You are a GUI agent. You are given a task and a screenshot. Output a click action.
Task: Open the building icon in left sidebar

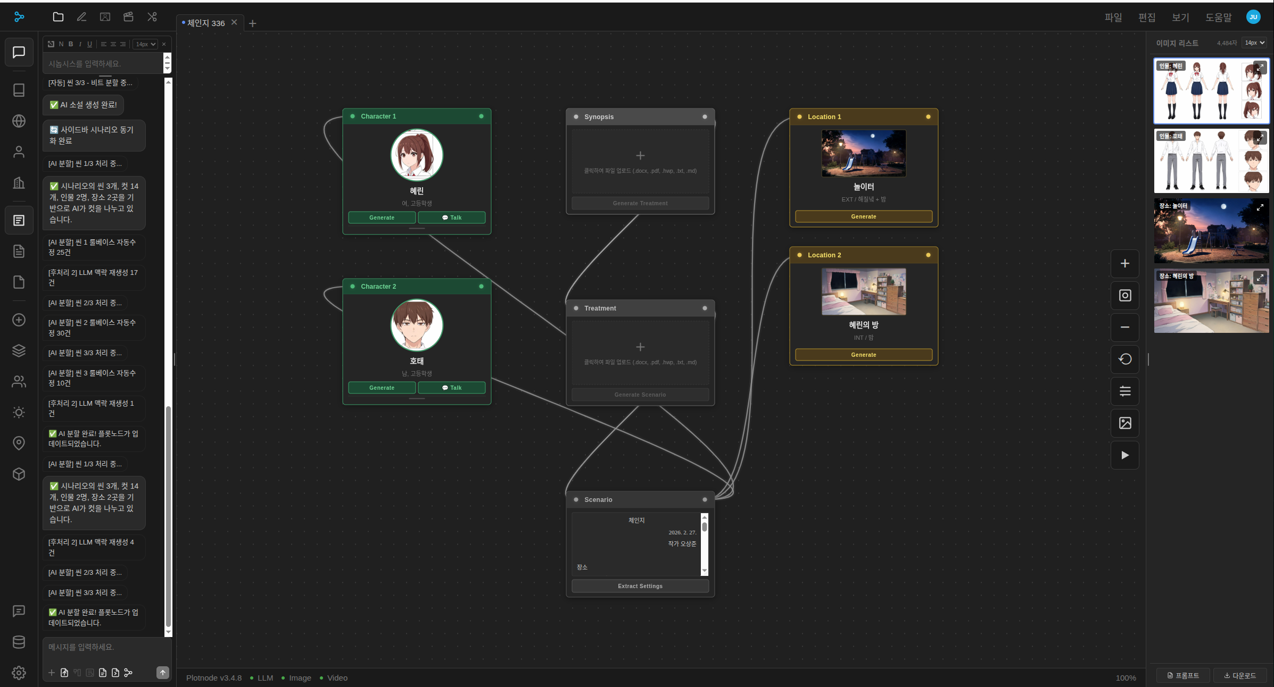(19, 183)
